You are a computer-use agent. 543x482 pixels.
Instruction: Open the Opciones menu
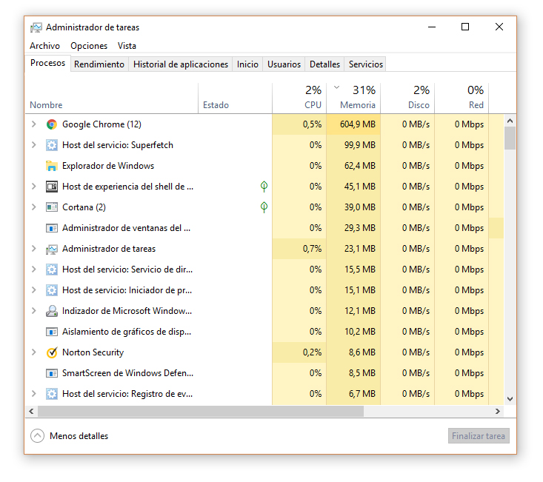click(89, 46)
